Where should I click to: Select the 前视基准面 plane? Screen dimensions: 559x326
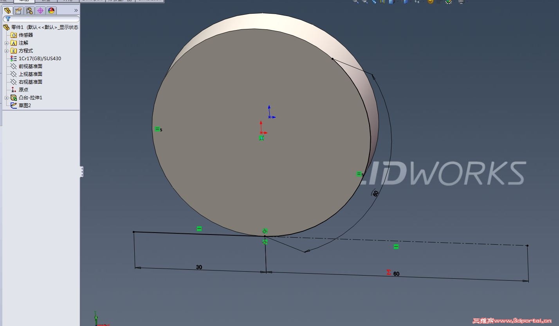coord(27,66)
